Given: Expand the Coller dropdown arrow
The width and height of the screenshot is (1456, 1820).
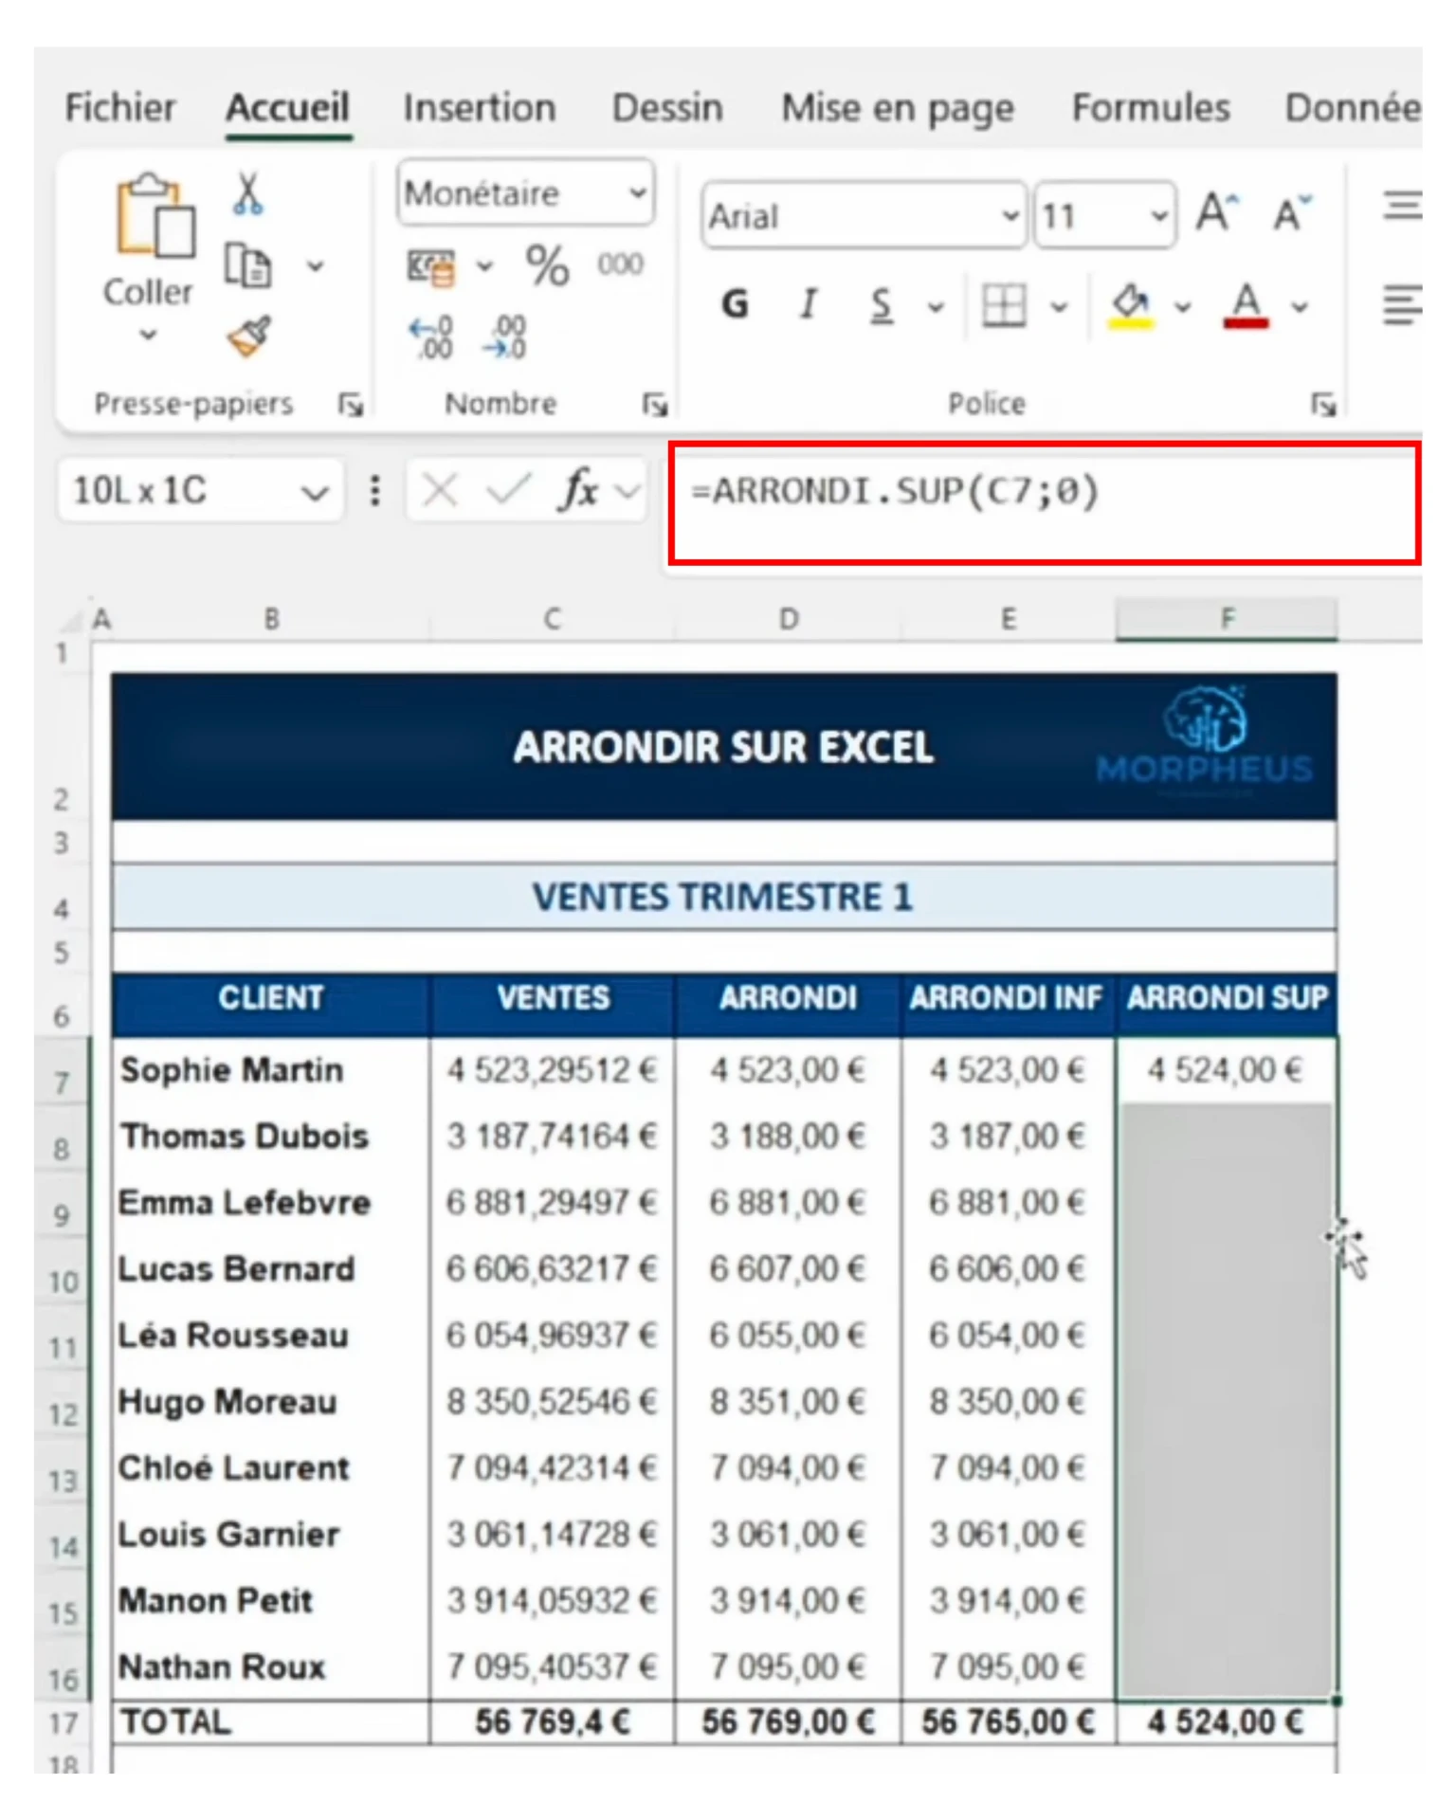Looking at the screenshot, I should click(x=149, y=335).
